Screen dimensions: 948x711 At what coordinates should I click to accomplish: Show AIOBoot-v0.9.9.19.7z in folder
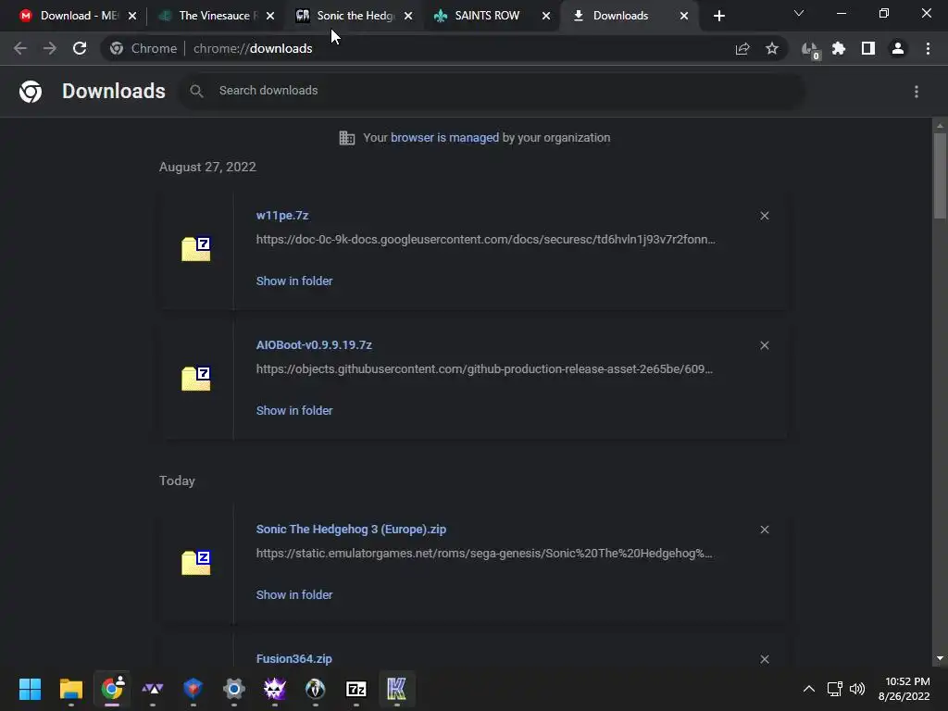[x=294, y=410]
